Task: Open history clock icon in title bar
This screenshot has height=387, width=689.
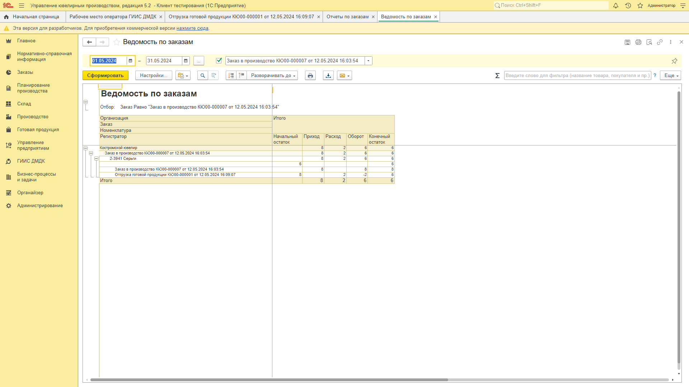Action: click(x=628, y=6)
